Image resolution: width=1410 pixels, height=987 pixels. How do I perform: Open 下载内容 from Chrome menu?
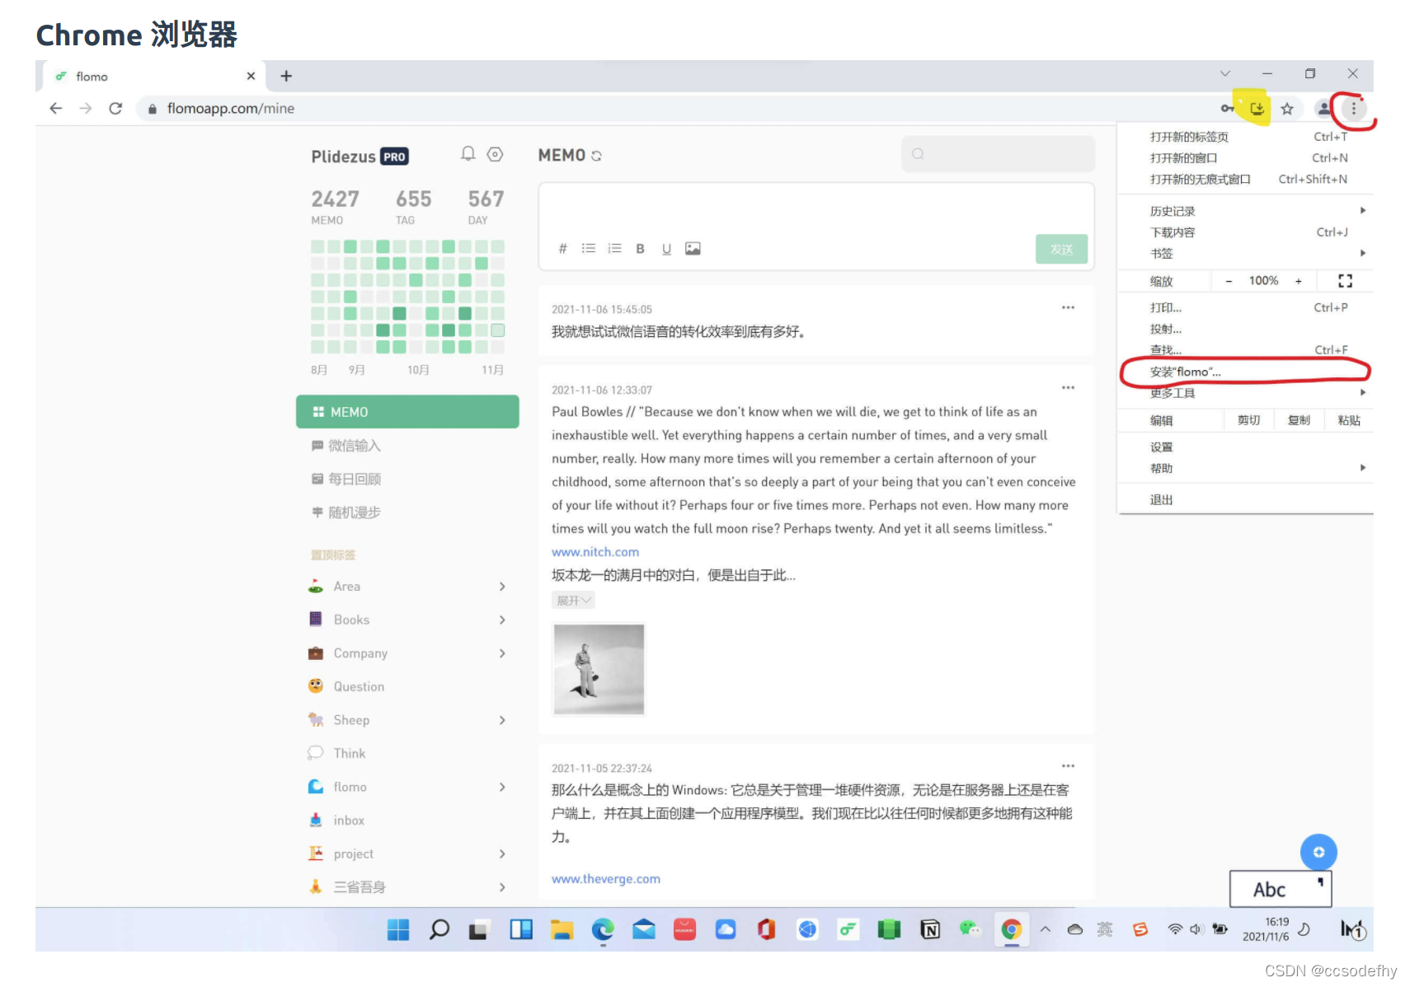pos(1245,232)
